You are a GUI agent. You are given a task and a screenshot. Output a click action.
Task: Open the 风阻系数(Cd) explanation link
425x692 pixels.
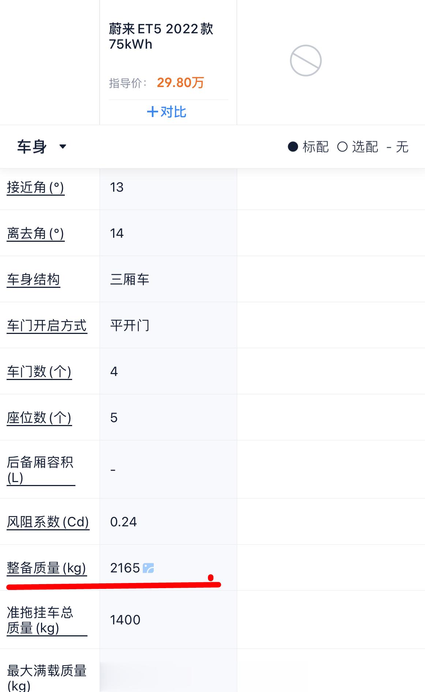48,522
